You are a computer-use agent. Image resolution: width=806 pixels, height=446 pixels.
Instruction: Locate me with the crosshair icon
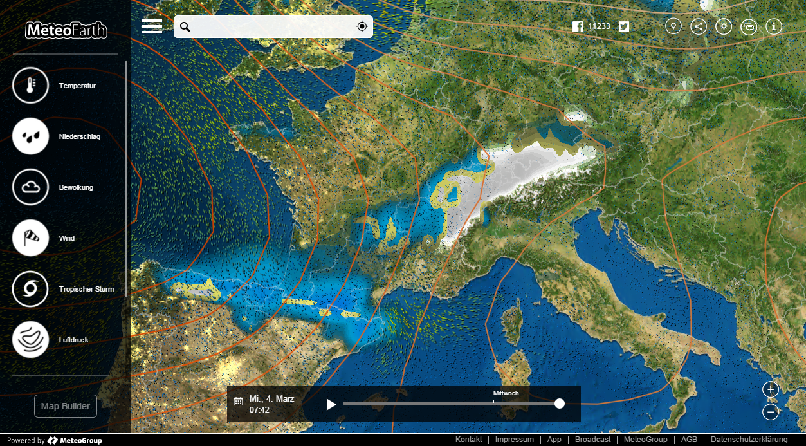coord(362,26)
